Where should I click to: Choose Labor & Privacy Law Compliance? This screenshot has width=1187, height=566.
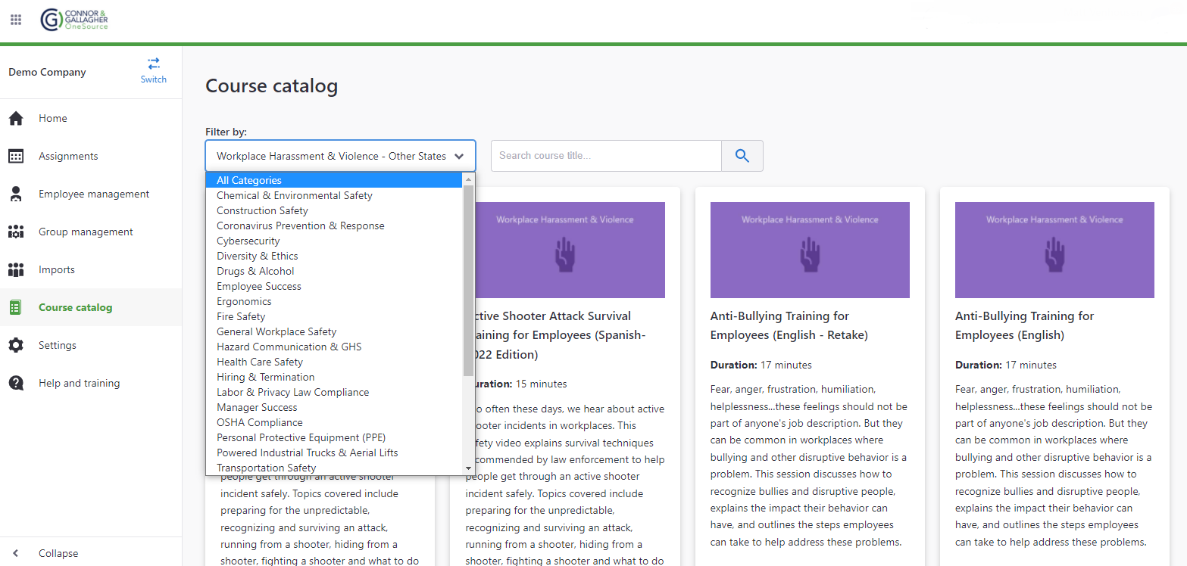click(x=334, y=392)
